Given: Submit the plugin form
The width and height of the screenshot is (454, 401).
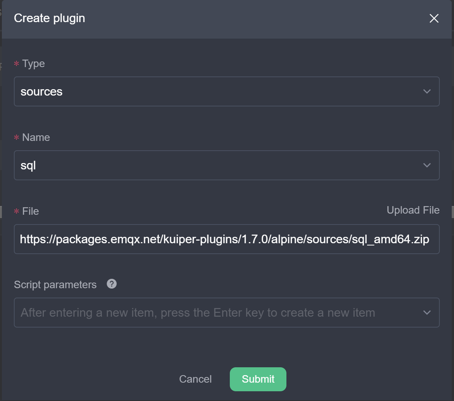Looking at the screenshot, I should click(x=258, y=379).
